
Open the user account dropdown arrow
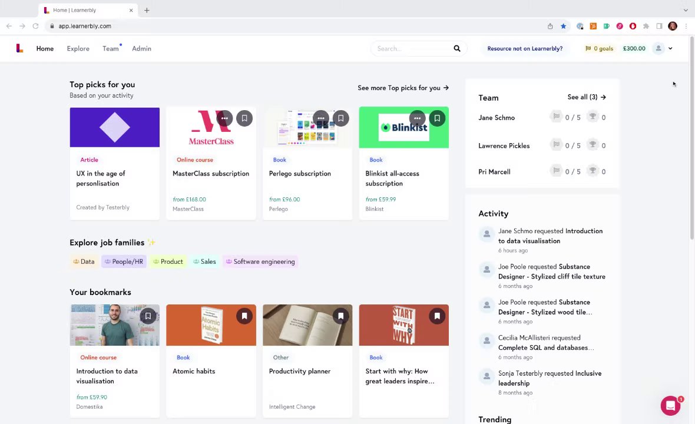[x=670, y=48]
